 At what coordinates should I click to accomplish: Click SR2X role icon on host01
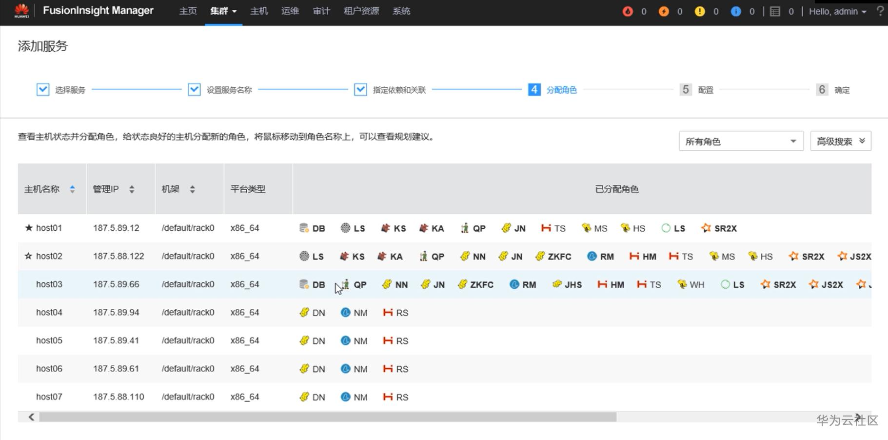click(706, 228)
